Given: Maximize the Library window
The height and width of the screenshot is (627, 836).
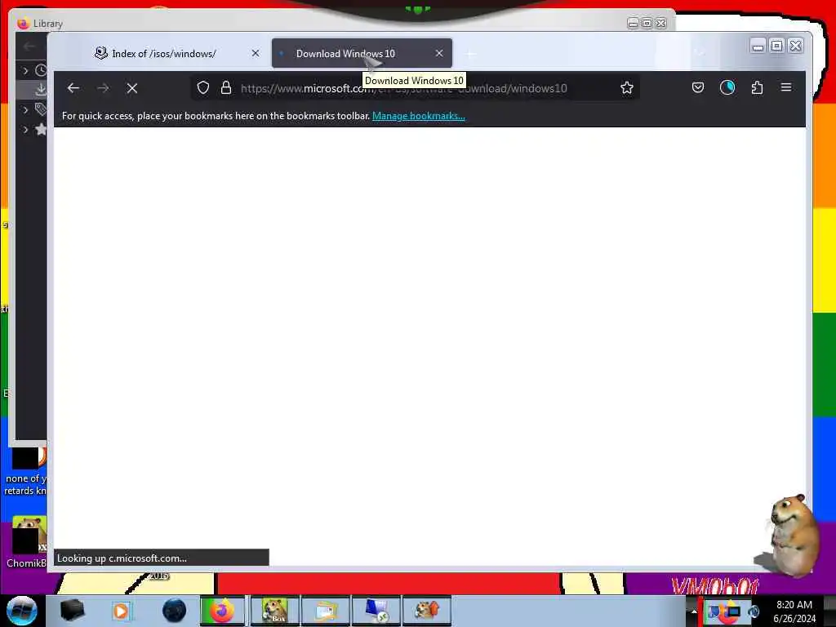Looking at the screenshot, I should pyautogui.click(x=647, y=23).
